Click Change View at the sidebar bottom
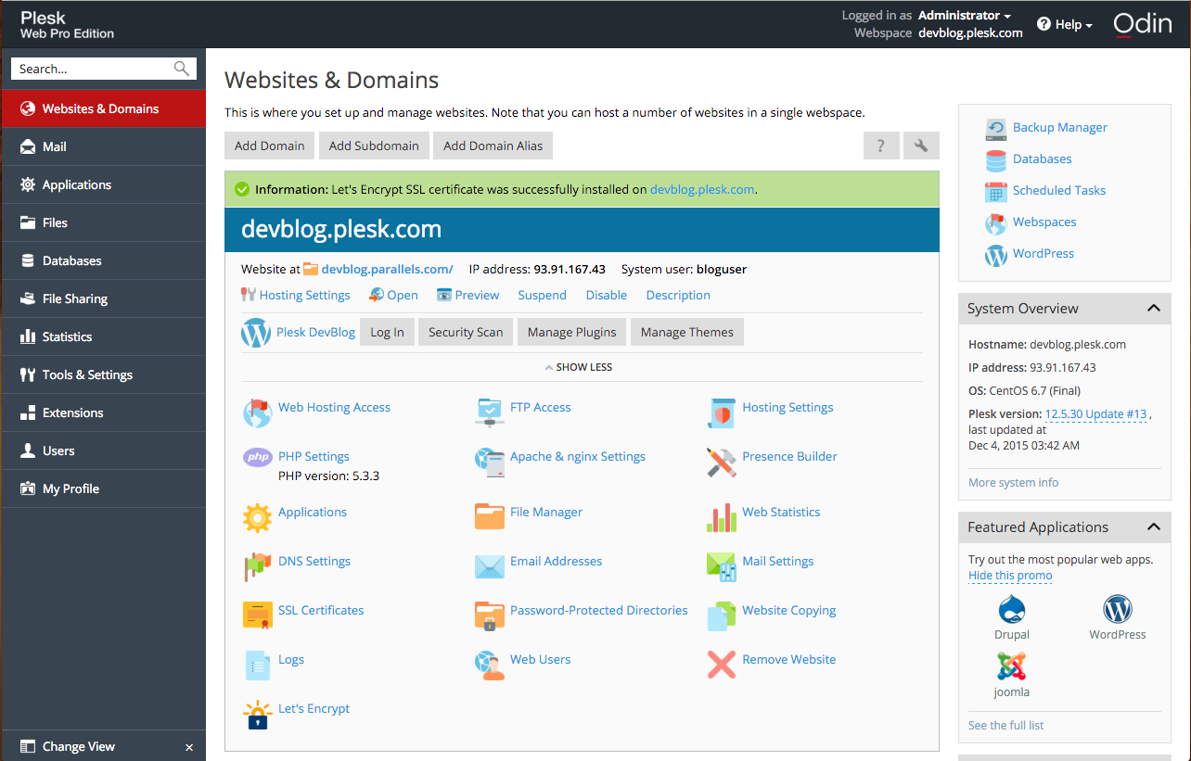1191x761 pixels. [79, 746]
